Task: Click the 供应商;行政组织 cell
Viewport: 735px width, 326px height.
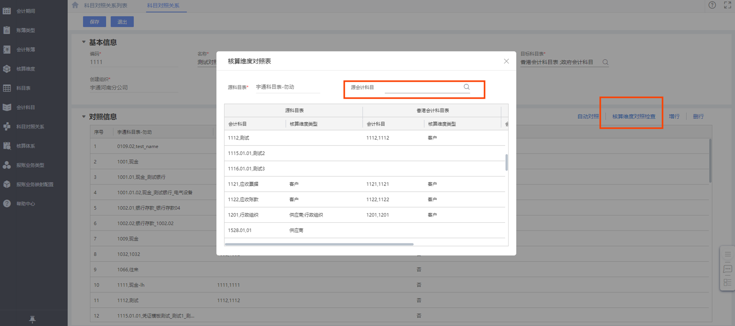Action: click(306, 215)
